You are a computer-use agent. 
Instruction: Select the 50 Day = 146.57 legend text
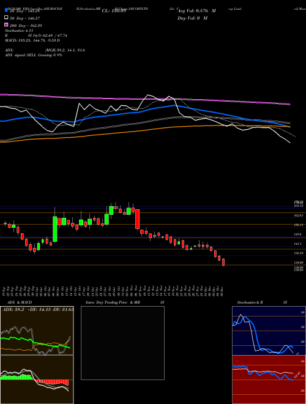24,18
